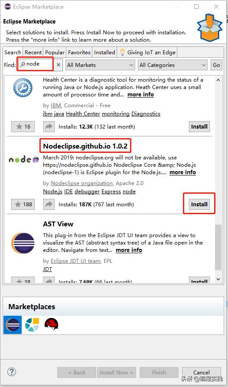This screenshot has height=387, width=228.
Task: Select the Obeo marketplace catalog icon
Action: (x=32, y=325)
